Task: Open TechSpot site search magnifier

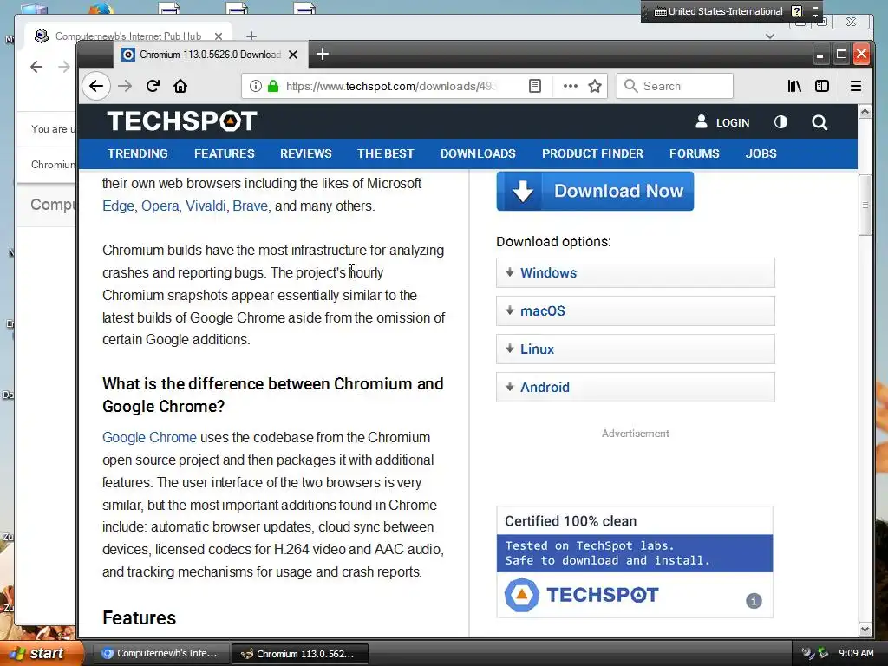Action: pos(819,122)
